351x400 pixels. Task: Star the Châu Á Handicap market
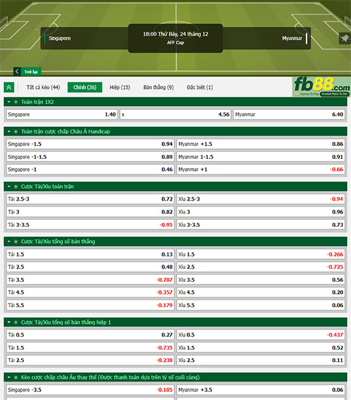16,131
